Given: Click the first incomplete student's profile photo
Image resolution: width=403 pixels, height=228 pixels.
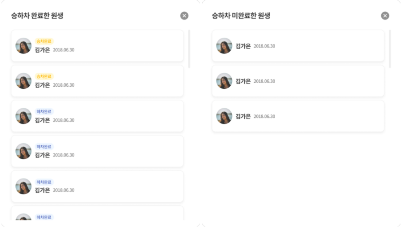Looking at the screenshot, I should click(x=224, y=46).
